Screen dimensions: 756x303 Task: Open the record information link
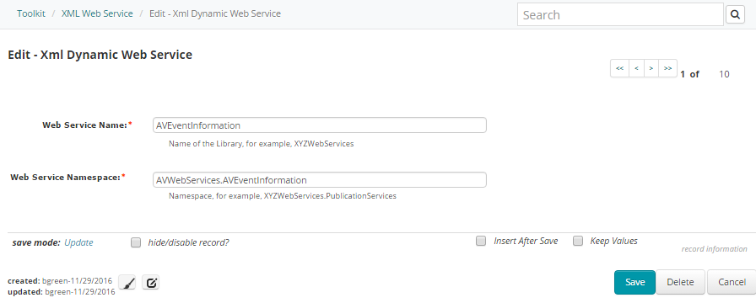pos(714,249)
